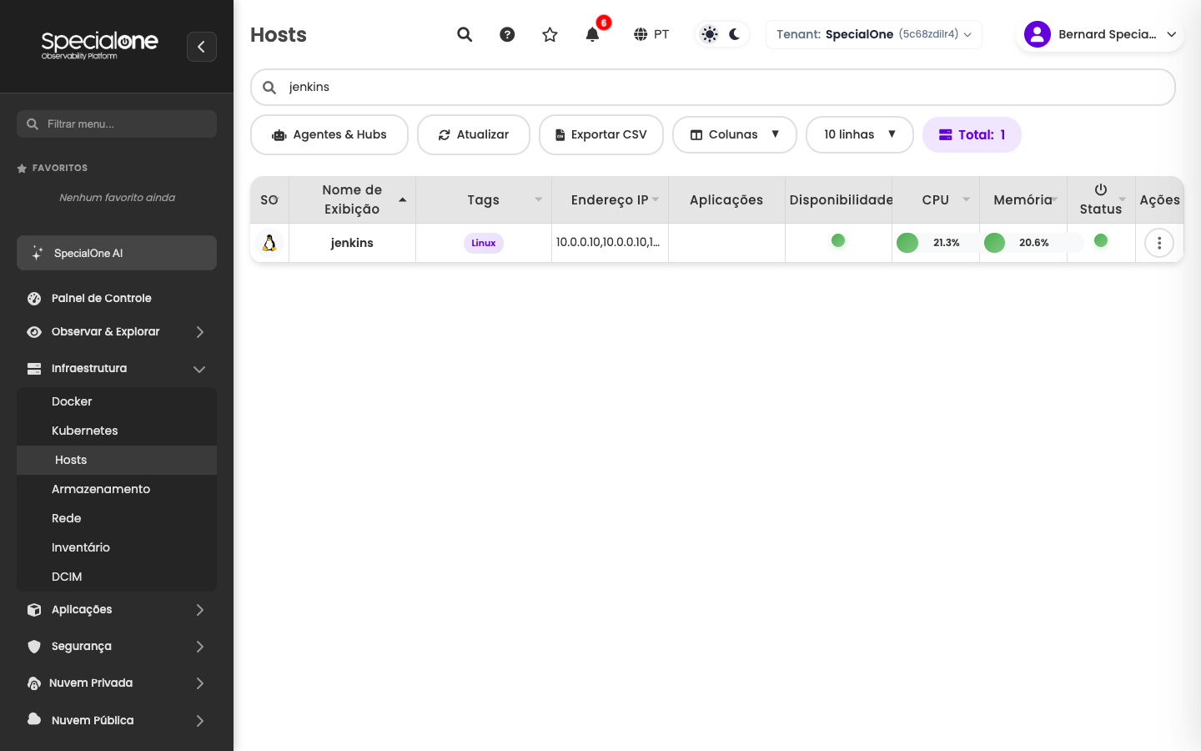
Task: Open the jenkins host name
Action: pyautogui.click(x=352, y=243)
